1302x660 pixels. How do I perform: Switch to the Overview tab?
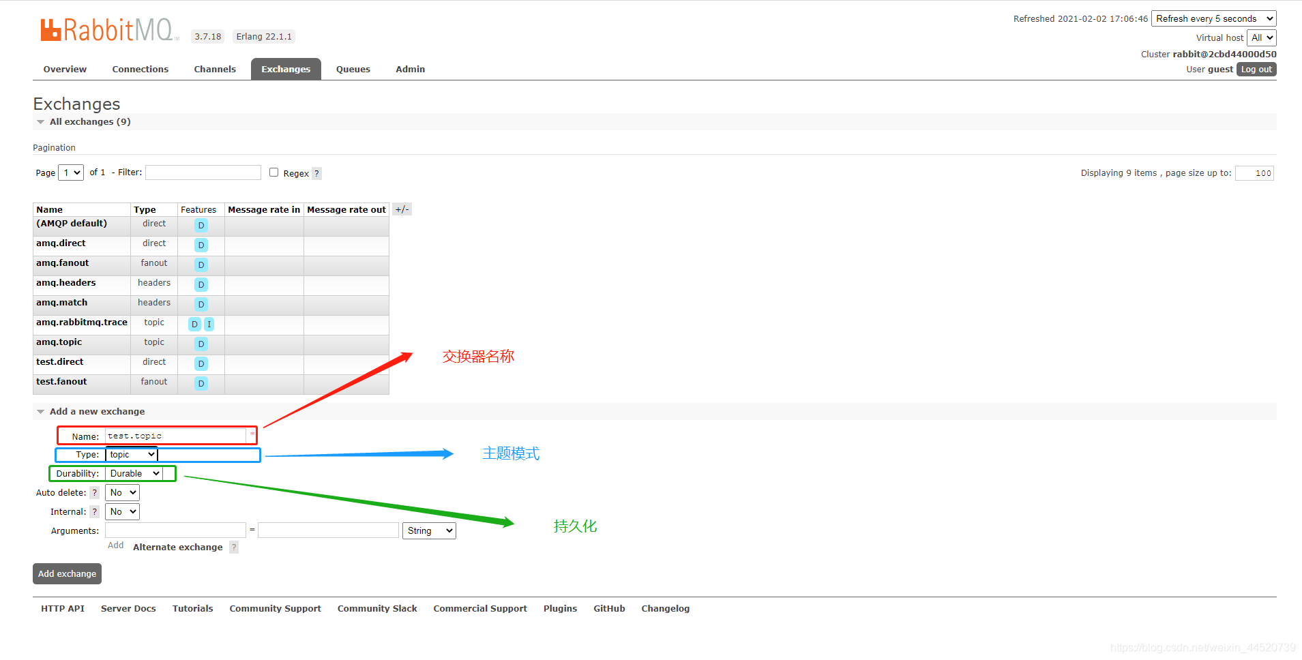(x=65, y=70)
